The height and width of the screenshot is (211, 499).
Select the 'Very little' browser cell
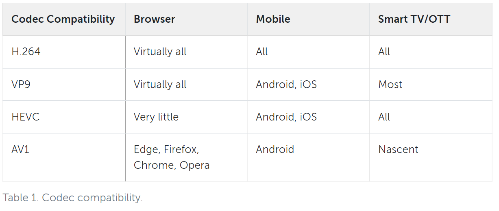[186, 117]
